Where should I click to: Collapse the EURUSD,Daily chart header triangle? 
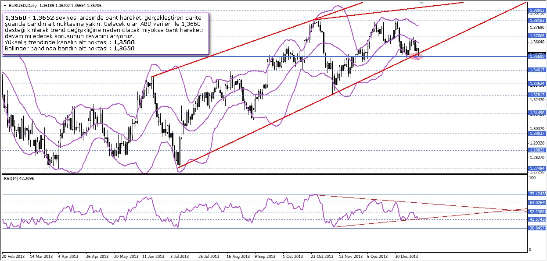(5, 5)
